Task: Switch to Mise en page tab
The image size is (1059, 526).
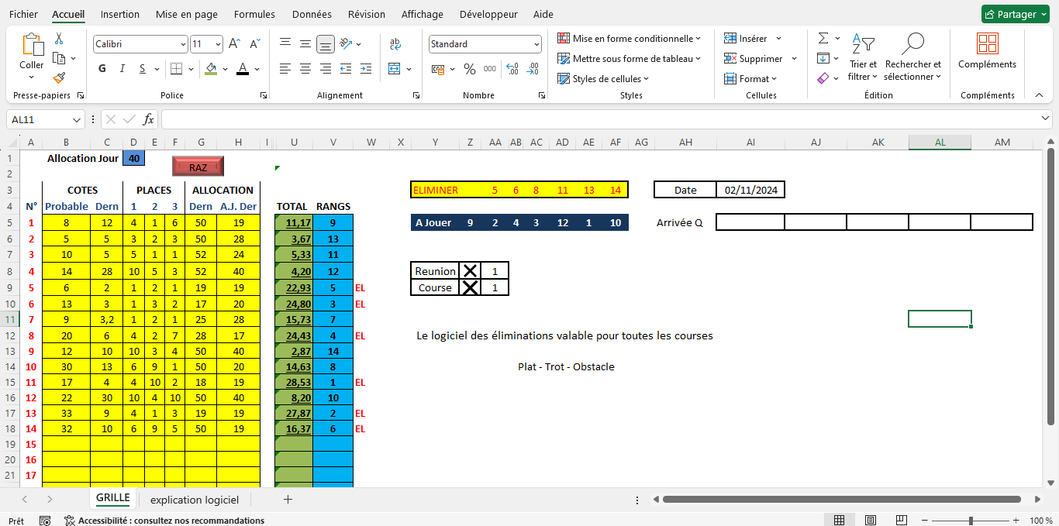Action: 187,14
